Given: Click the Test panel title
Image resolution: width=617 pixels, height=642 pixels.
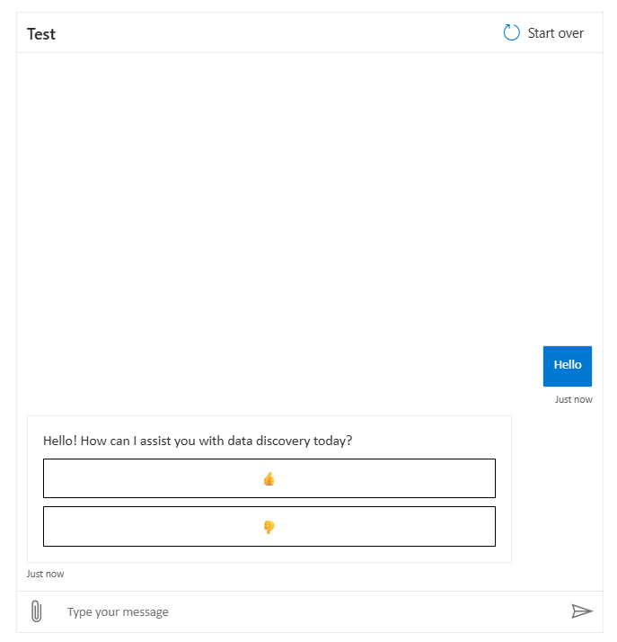Looking at the screenshot, I should point(41,34).
